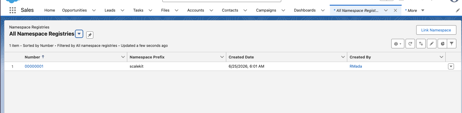Switch to the Contacts tab
The image size is (462, 113).
point(230,10)
